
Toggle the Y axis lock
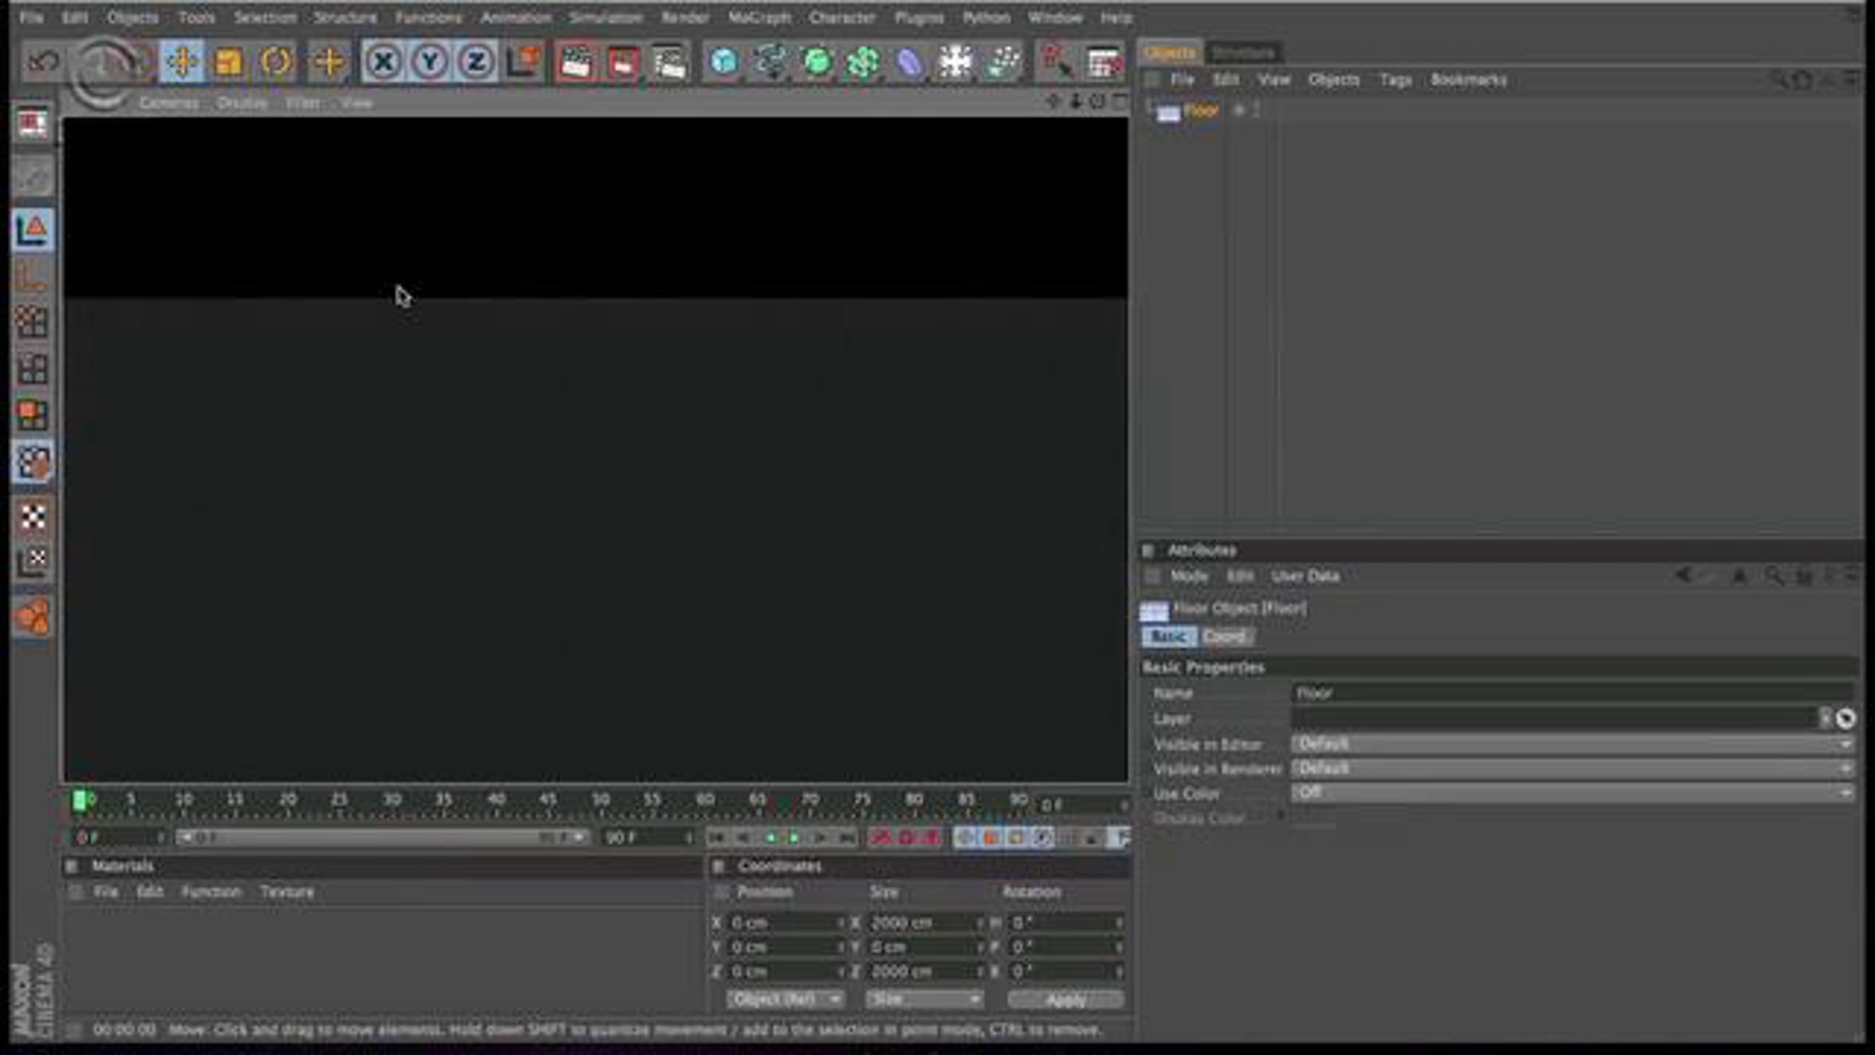[x=429, y=61]
